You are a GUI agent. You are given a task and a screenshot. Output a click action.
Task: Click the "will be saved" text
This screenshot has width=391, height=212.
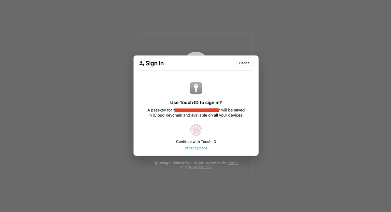233,110
